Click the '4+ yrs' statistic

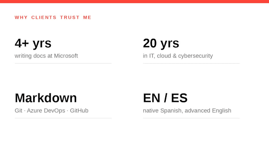33,44
